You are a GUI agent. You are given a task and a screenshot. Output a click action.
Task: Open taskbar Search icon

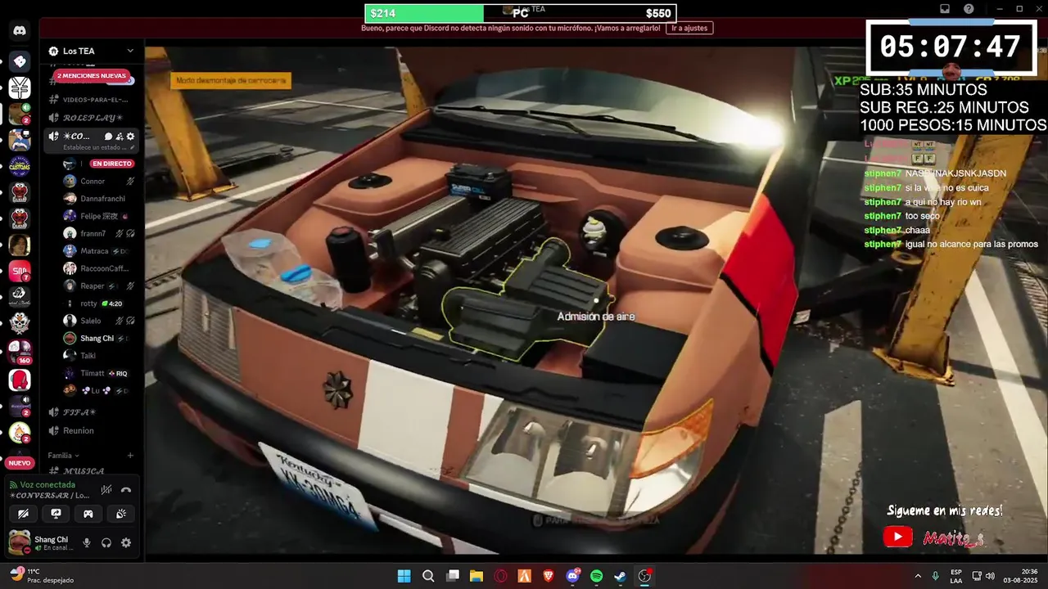[428, 576]
